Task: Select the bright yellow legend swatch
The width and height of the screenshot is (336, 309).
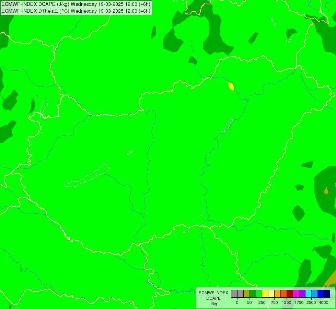Action: click(x=265, y=294)
